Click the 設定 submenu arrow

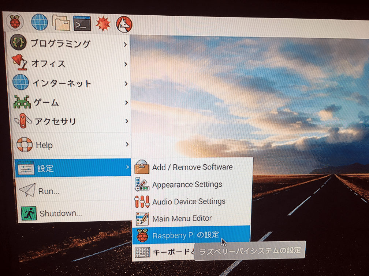point(127,167)
